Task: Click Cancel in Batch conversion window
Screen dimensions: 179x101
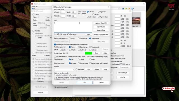Action: click(x=40, y=93)
